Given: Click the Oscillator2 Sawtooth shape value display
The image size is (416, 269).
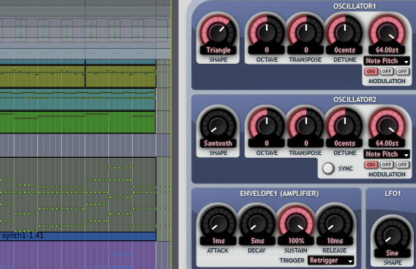Looking at the screenshot, I should [x=218, y=143].
